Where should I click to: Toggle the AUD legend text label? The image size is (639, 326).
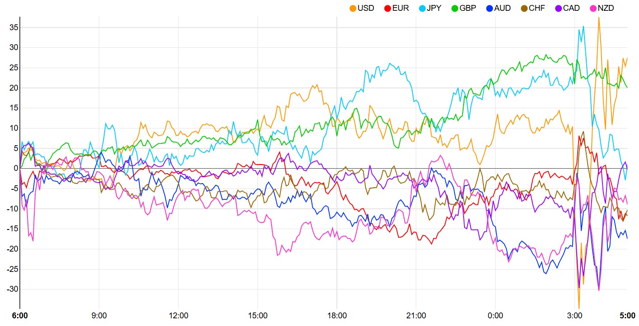coord(502,8)
